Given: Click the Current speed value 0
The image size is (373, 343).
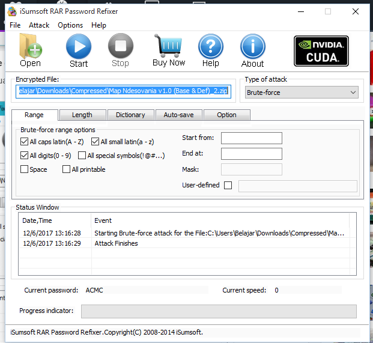Looking at the screenshot, I should pyautogui.click(x=276, y=290).
